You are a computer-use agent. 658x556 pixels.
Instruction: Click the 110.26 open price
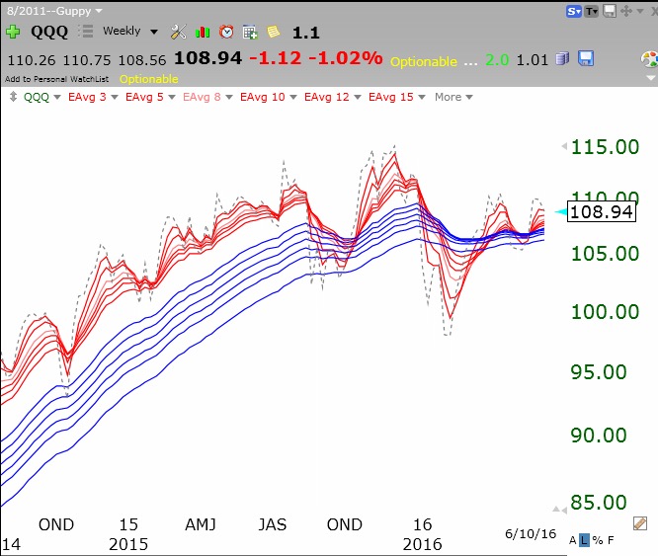click(32, 60)
